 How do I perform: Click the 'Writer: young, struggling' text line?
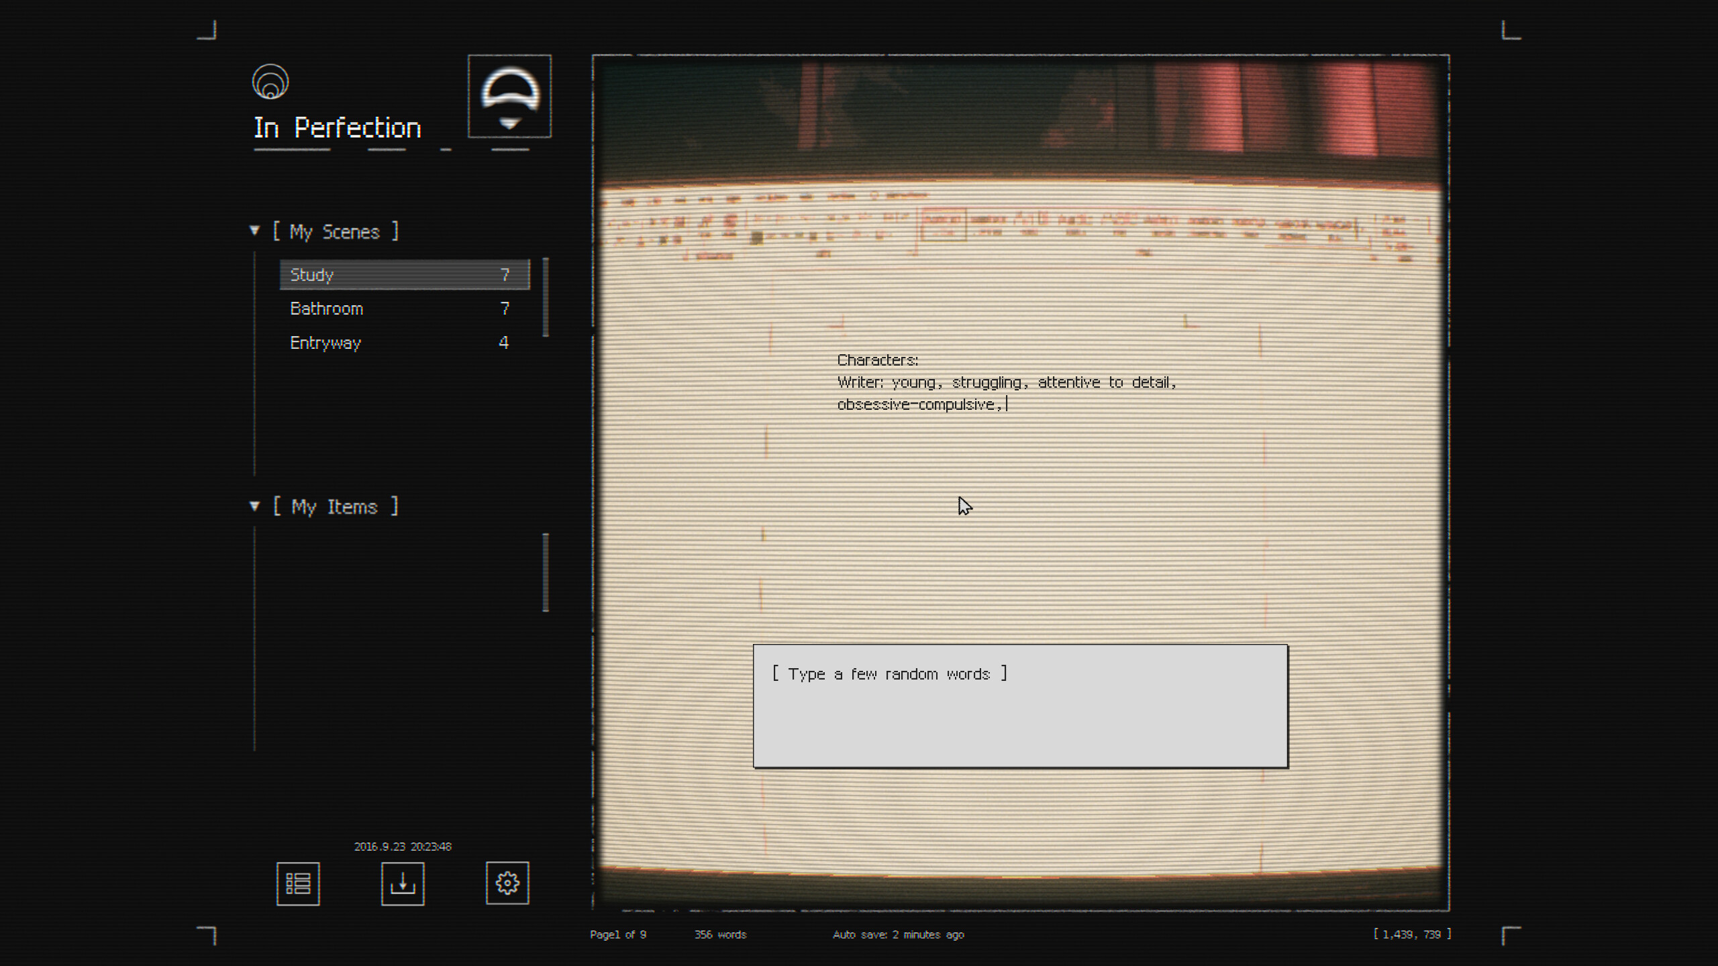pos(1007,382)
